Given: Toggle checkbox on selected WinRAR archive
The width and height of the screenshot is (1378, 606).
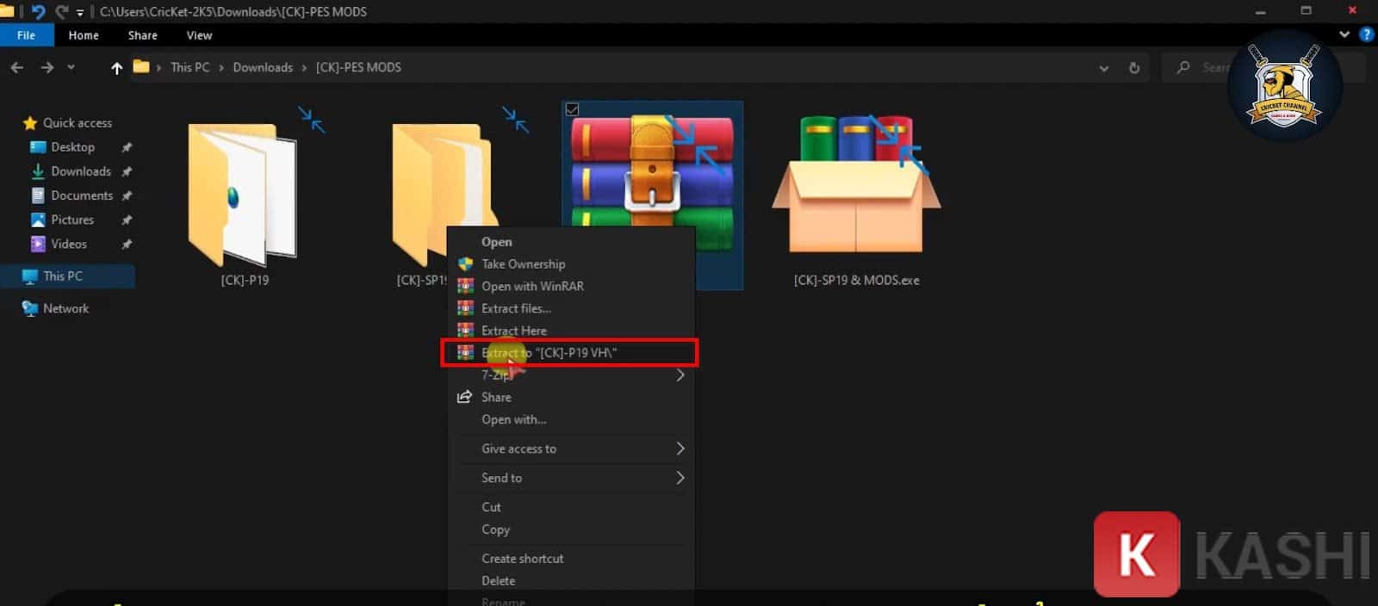Looking at the screenshot, I should pos(572,109).
